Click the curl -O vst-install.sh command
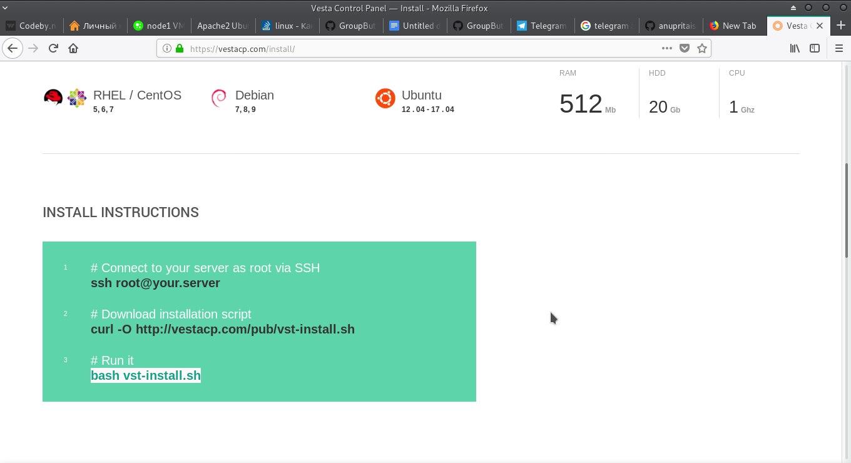This screenshot has width=851, height=463. coord(223,329)
